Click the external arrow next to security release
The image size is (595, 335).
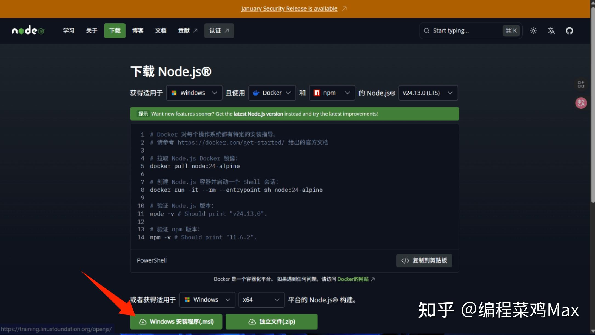344,9
